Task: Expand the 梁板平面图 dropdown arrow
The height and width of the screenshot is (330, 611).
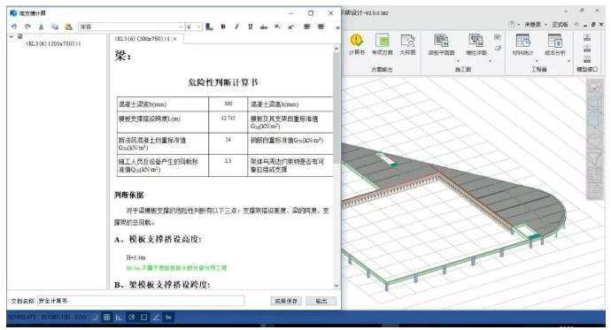Action: pos(458,61)
